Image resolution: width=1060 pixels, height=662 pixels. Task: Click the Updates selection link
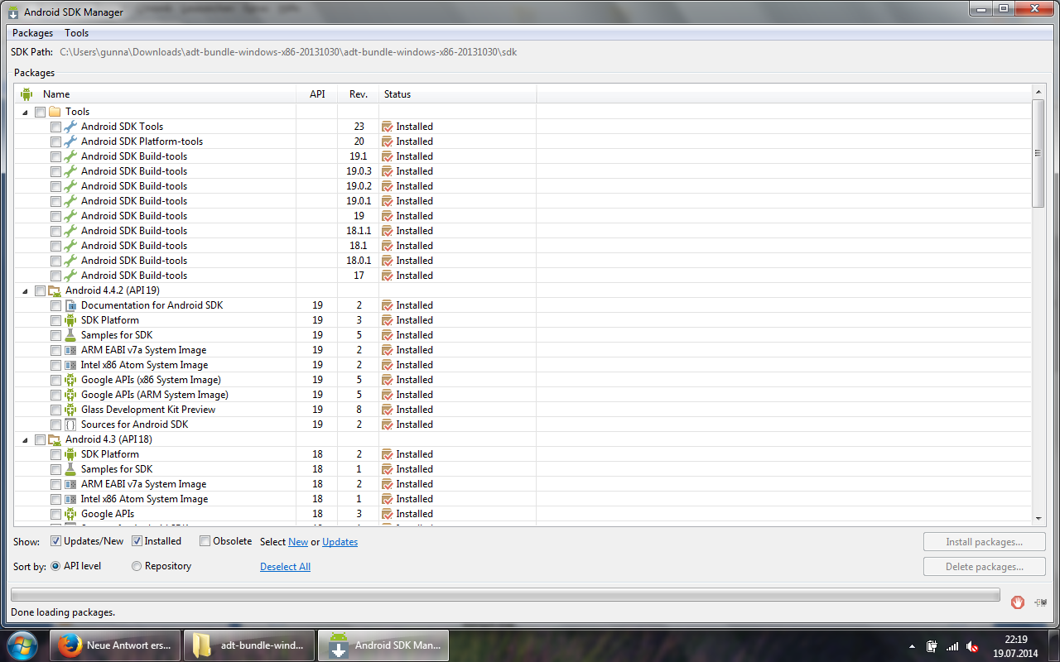(340, 542)
